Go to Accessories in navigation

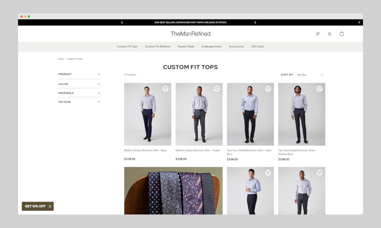(x=236, y=46)
